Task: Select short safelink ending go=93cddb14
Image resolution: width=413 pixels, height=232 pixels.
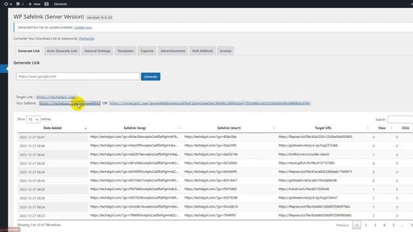Action: point(211,207)
